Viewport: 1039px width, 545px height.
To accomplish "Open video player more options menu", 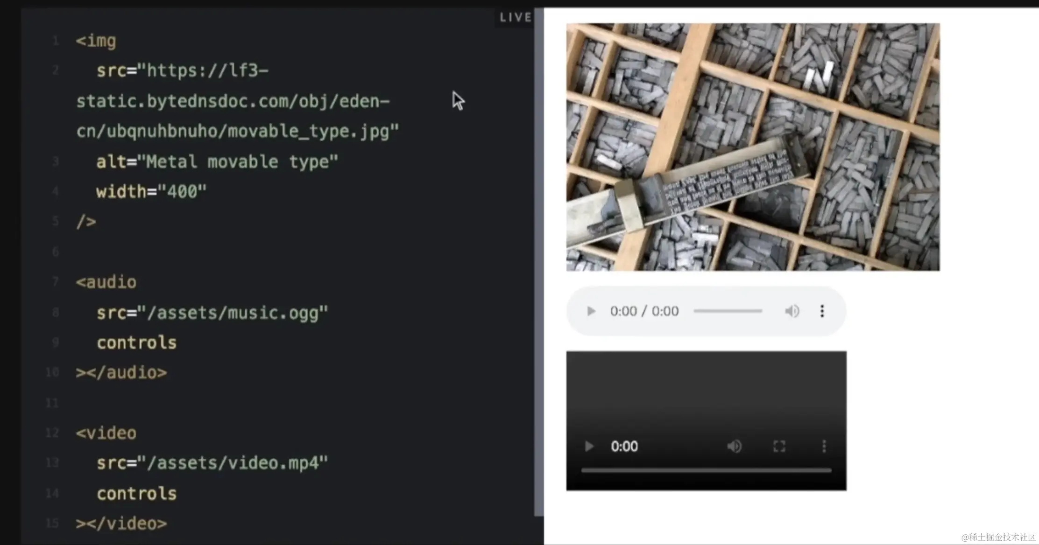I will tap(824, 447).
